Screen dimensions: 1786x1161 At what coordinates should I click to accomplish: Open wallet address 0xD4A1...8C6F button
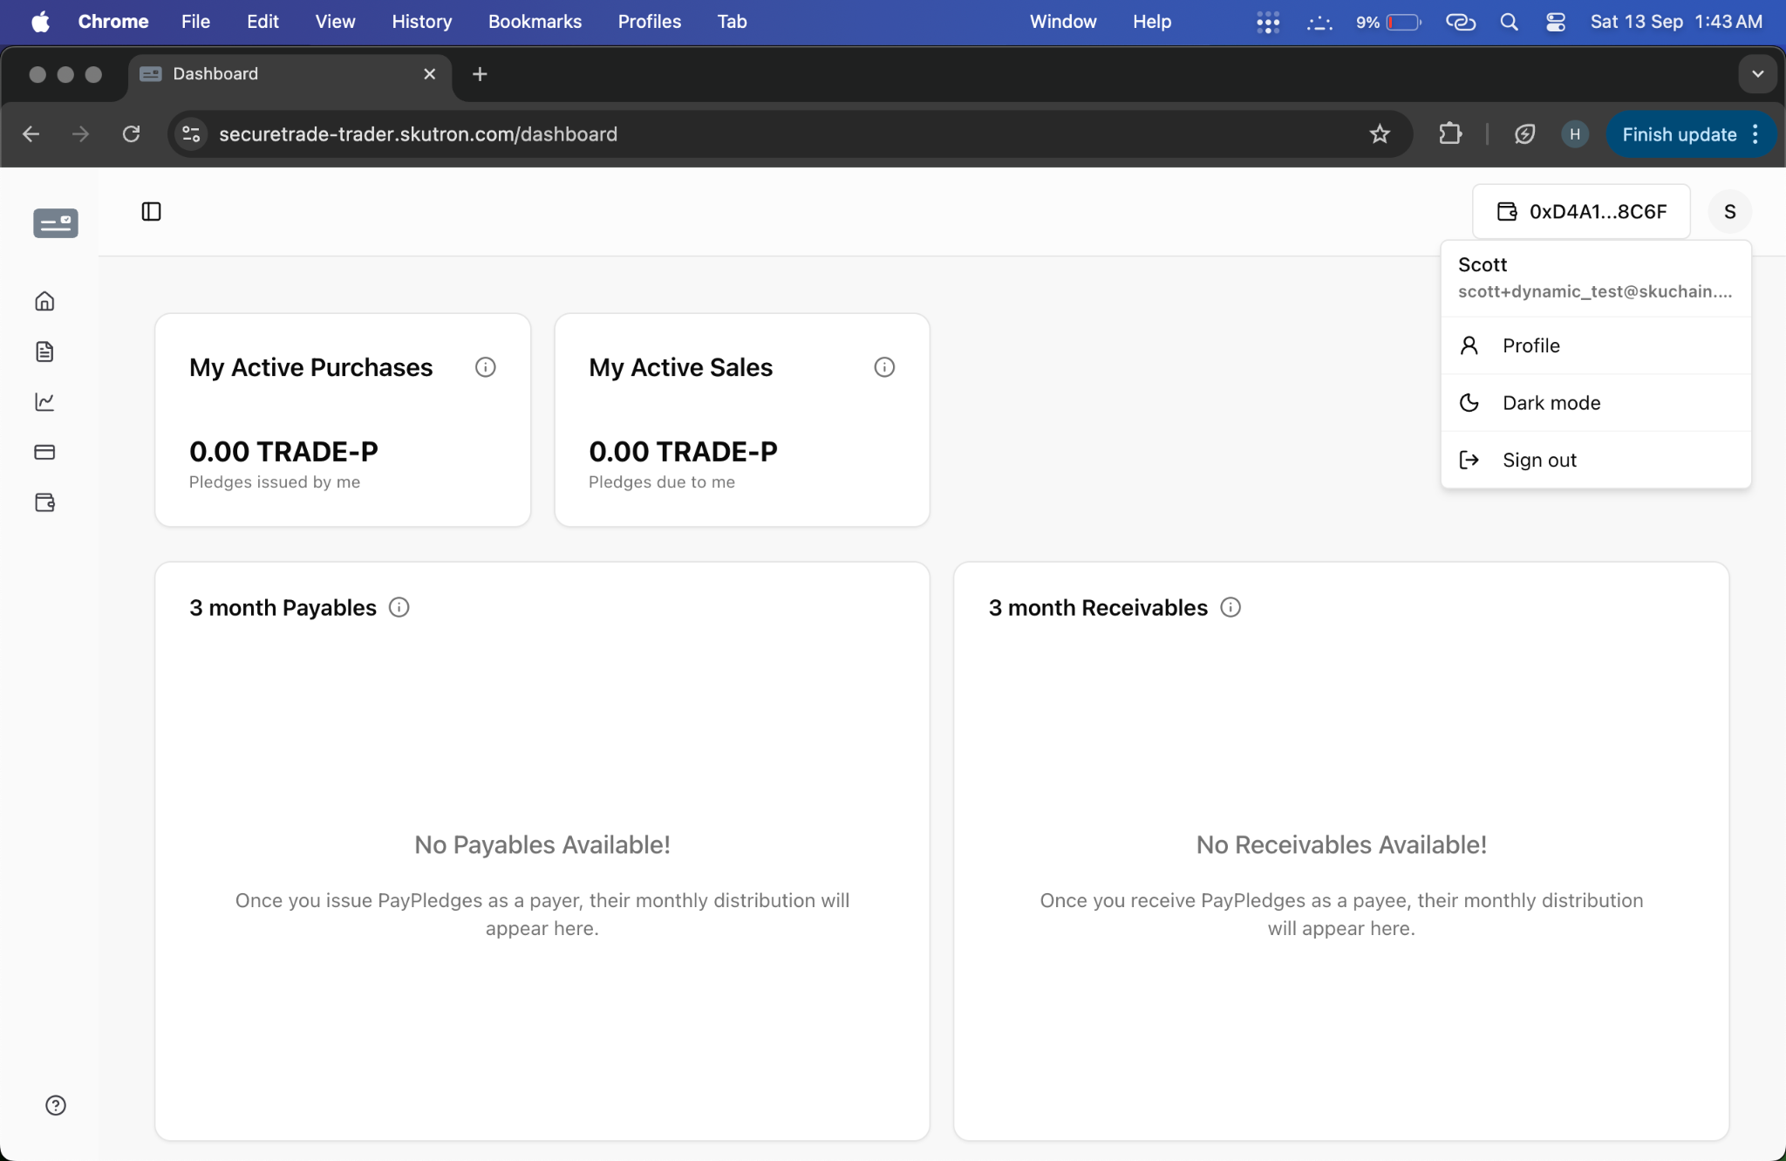[x=1581, y=211]
